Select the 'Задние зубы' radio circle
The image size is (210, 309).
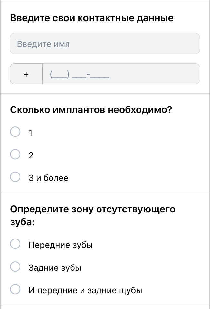click(15, 267)
